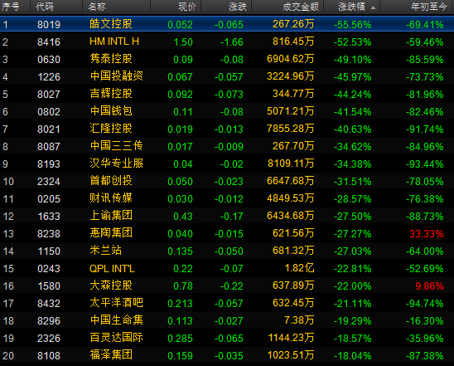Sort by 涨跌幅 column header
The image size is (454, 366).
pyautogui.click(x=351, y=7)
